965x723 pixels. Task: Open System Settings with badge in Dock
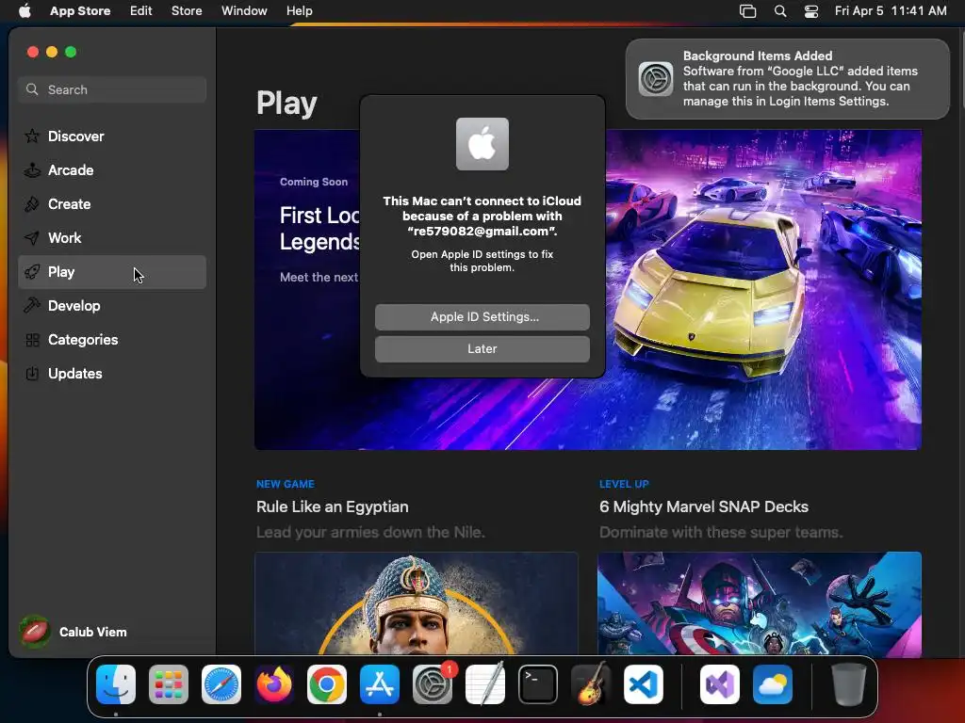(433, 684)
